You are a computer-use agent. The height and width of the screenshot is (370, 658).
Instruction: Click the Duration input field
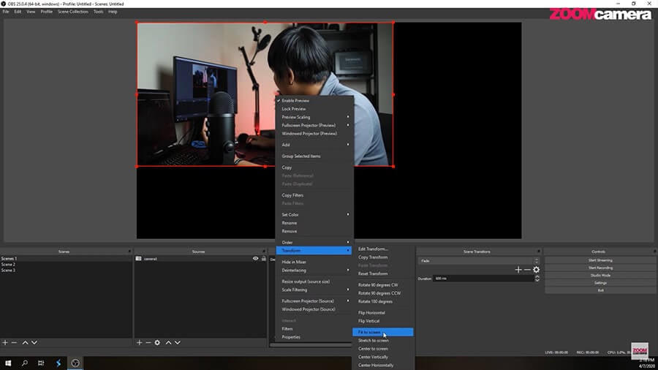484,279
